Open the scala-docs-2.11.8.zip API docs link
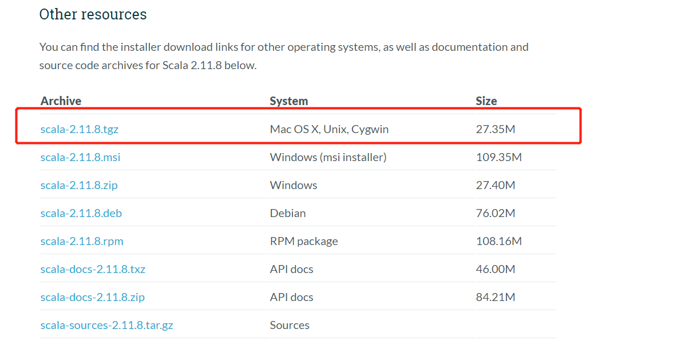 [x=92, y=297]
